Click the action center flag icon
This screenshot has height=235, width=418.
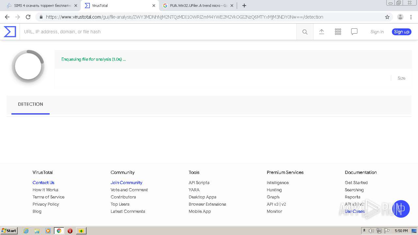click(x=387, y=231)
